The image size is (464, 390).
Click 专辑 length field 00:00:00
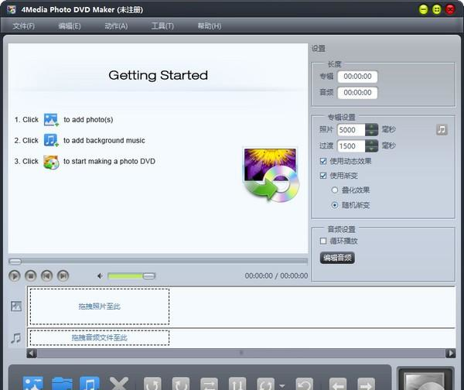357,77
